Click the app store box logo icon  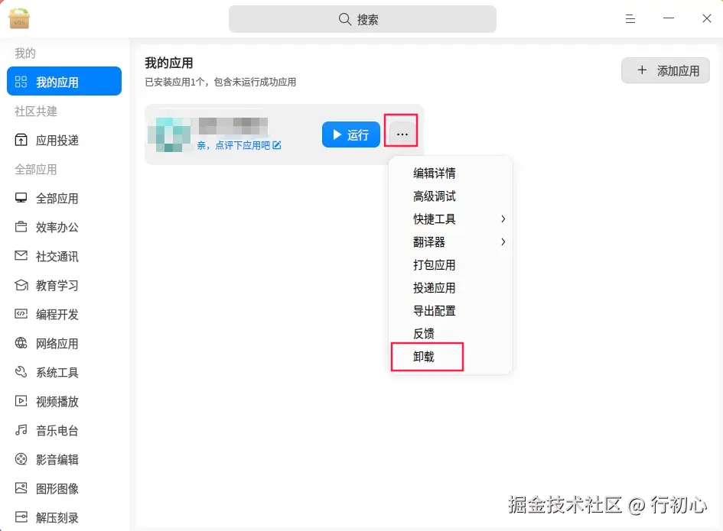tap(19, 18)
